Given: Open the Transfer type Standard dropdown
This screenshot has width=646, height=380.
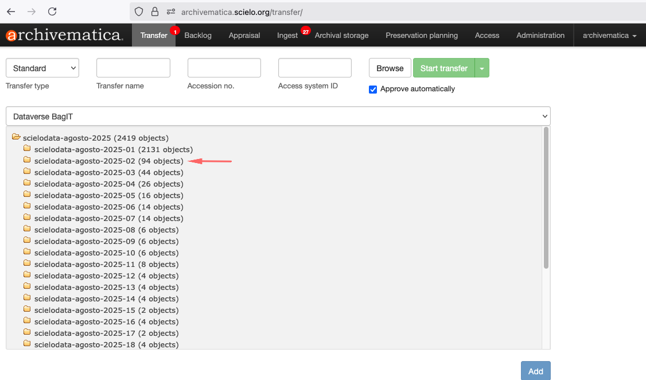Looking at the screenshot, I should coord(42,68).
